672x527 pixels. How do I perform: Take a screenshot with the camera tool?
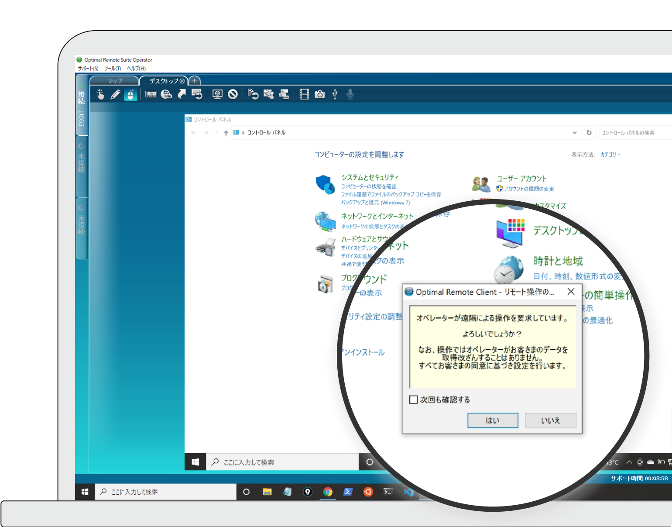(x=319, y=94)
